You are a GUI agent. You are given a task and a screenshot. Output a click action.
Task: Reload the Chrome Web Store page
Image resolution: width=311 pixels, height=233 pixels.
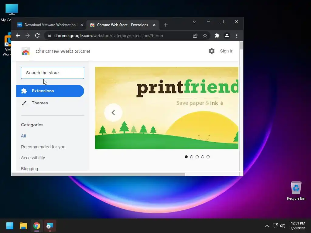click(x=37, y=36)
